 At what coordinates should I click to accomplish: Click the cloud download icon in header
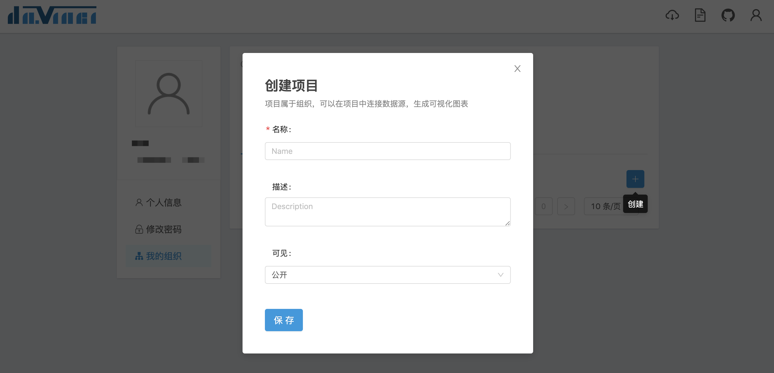(x=672, y=15)
